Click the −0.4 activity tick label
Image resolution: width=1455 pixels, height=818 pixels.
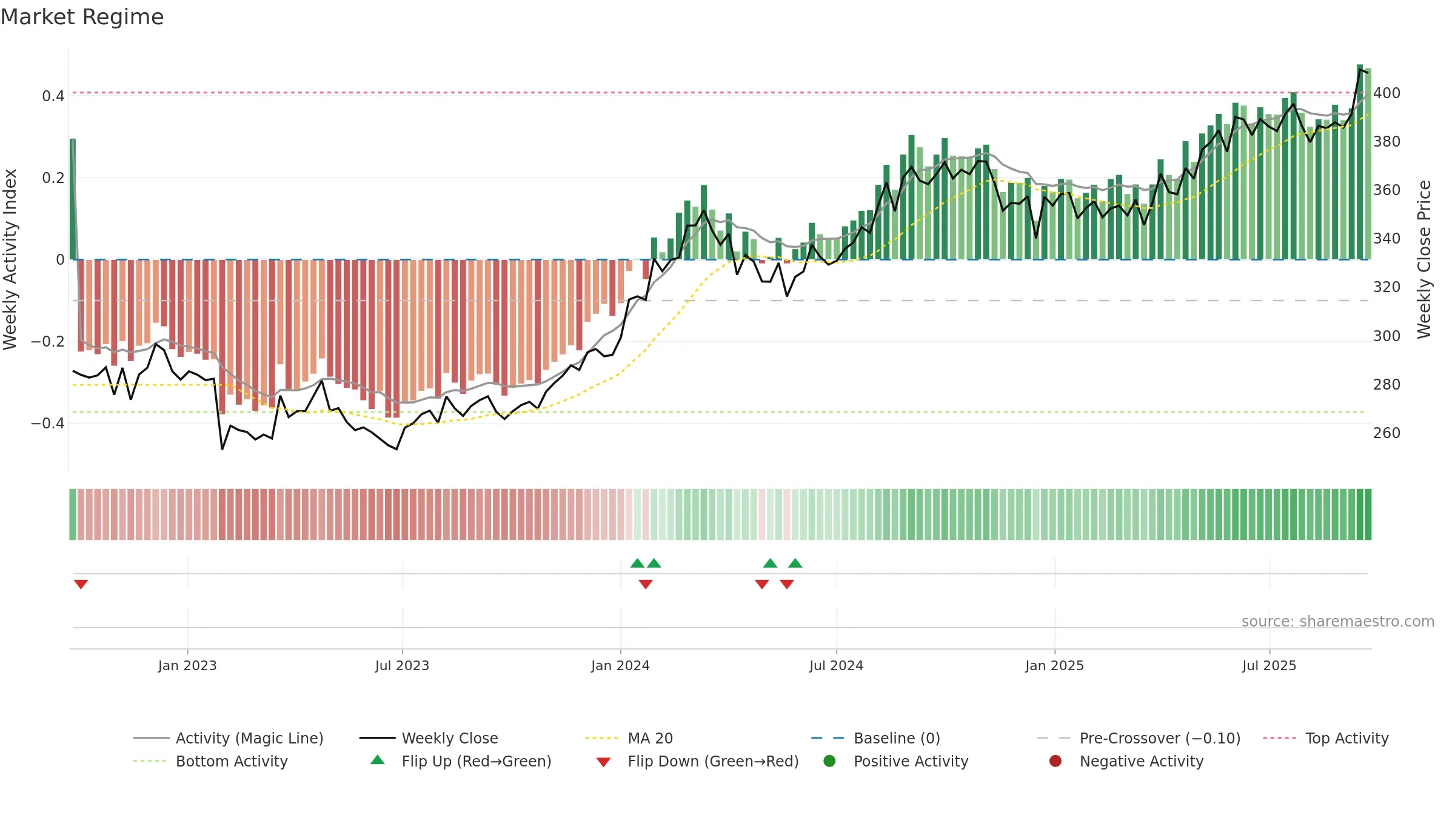pyautogui.click(x=48, y=423)
